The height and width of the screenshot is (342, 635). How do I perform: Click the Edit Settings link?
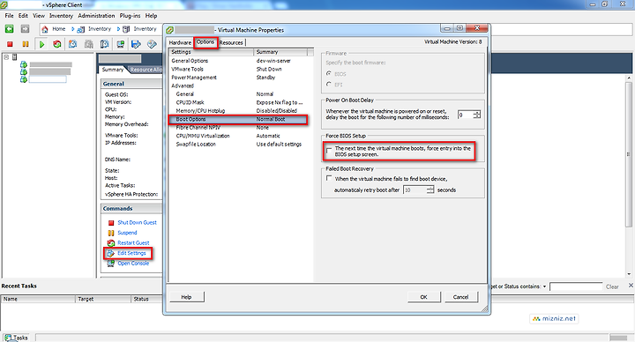click(x=131, y=253)
